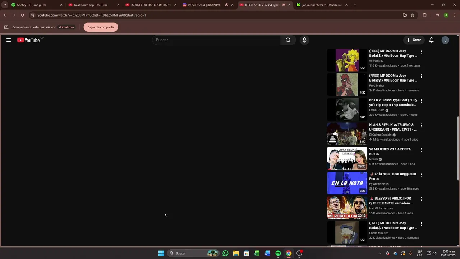Open Excel from the taskbar
Image resolution: width=460 pixels, height=259 pixels.
(257, 253)
